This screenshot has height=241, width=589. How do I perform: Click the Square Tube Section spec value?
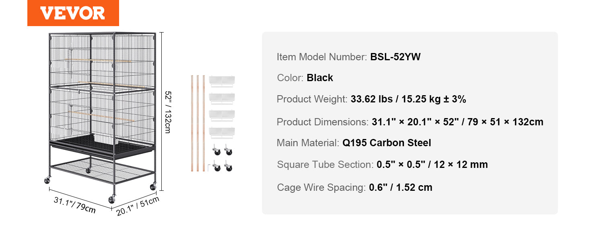coord(432,164)
